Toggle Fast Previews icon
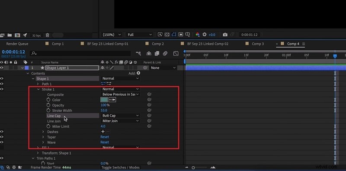The height and width of the screenshot is (171, 346). [160, 35]
